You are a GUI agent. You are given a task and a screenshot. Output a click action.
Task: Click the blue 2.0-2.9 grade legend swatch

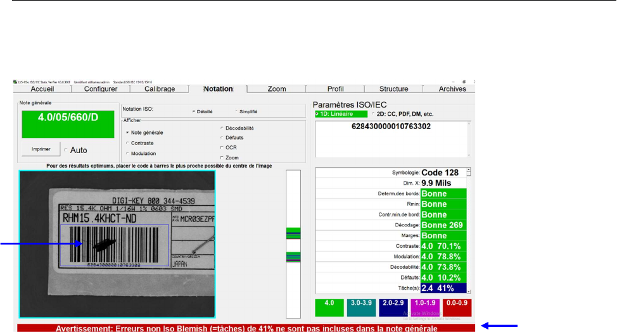[393, 307]
